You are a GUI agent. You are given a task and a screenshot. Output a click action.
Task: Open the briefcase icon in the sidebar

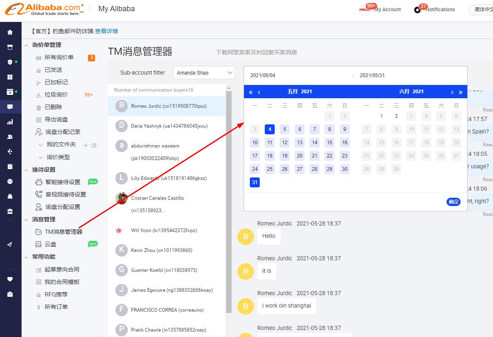(10, 294)
